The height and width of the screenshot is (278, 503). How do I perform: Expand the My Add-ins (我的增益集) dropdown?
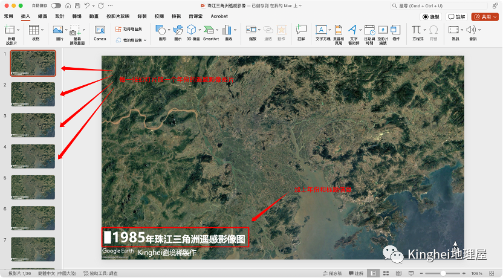pyautogui.click(x=145, y=40)
